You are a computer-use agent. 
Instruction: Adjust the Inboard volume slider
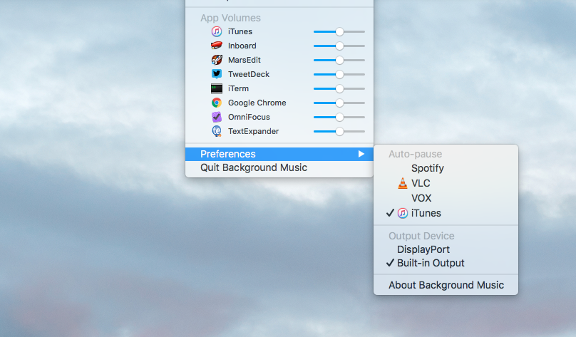click(339, 46)
